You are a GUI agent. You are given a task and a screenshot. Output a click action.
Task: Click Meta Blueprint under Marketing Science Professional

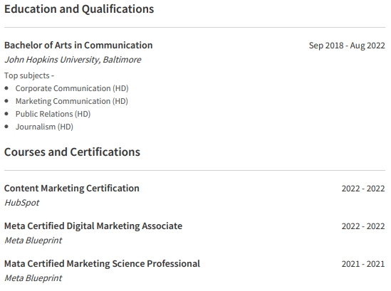33,278
